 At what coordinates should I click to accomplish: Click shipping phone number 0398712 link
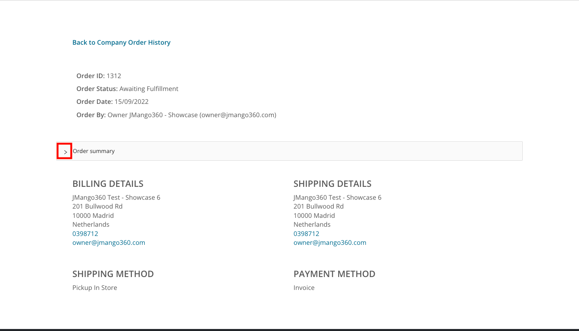[x=306, y=234]
